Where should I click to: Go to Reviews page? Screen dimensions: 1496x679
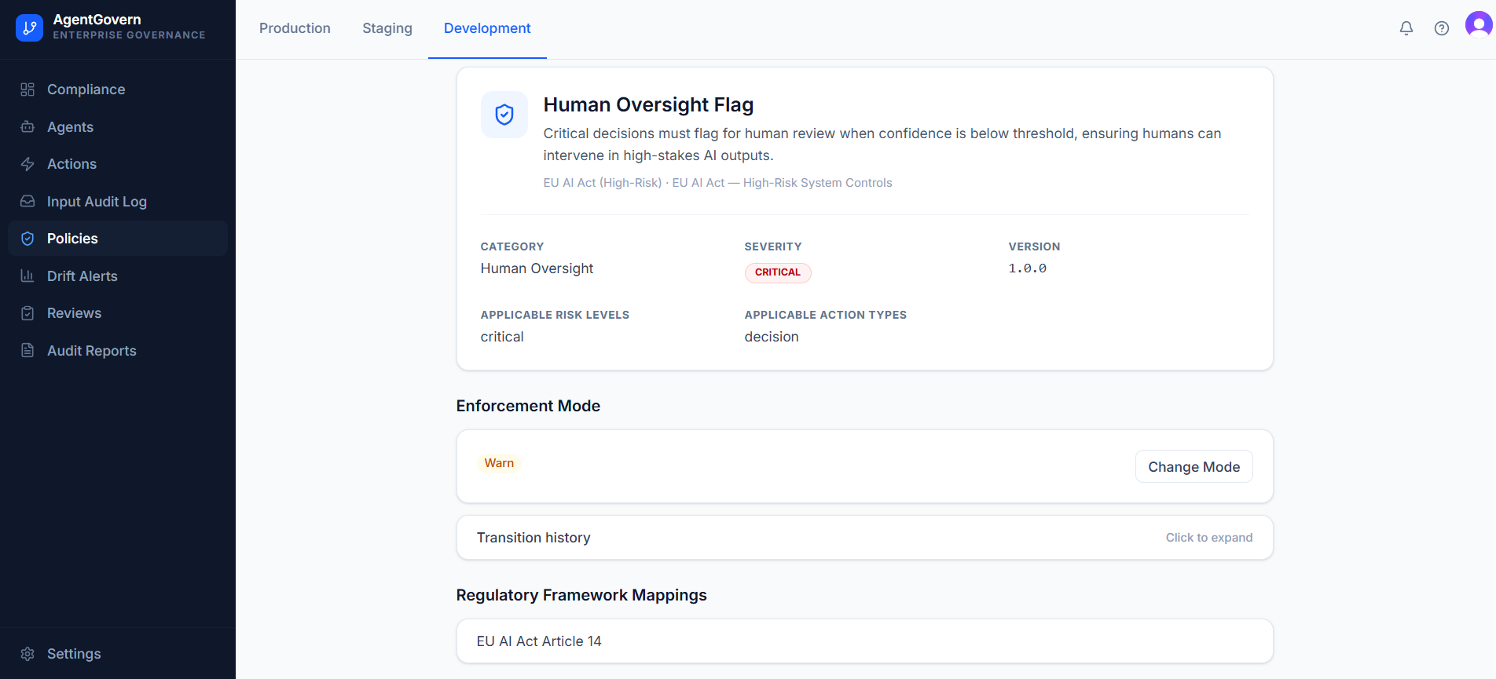(x=118, y=313)
